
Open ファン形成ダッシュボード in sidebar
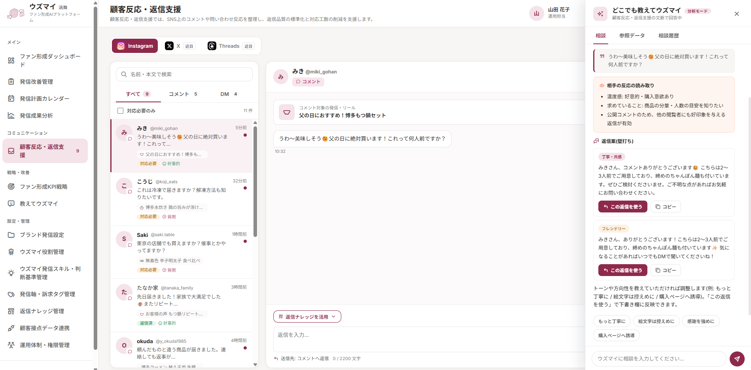[45, 60]
